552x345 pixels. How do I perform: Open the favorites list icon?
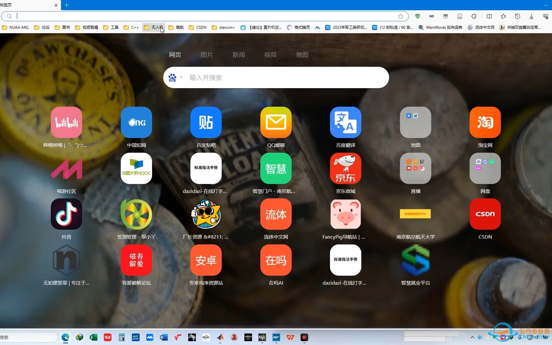pyautogui.click(x=503, y=16)
